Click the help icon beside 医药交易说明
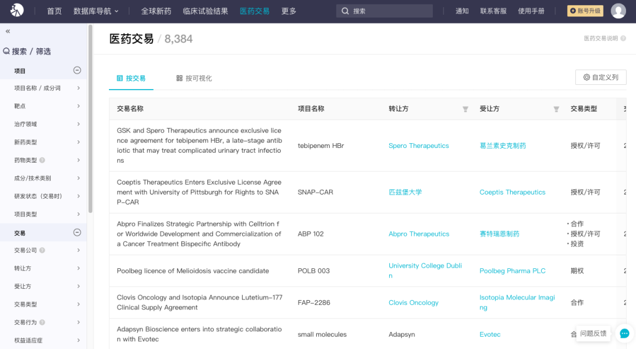This screenshot has height=349, width=636. (x=623, y=38)
